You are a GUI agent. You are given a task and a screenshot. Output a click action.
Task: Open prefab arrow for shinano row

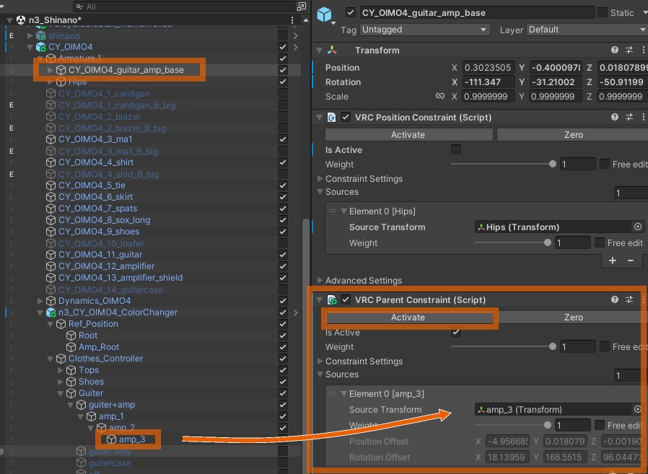295,36
